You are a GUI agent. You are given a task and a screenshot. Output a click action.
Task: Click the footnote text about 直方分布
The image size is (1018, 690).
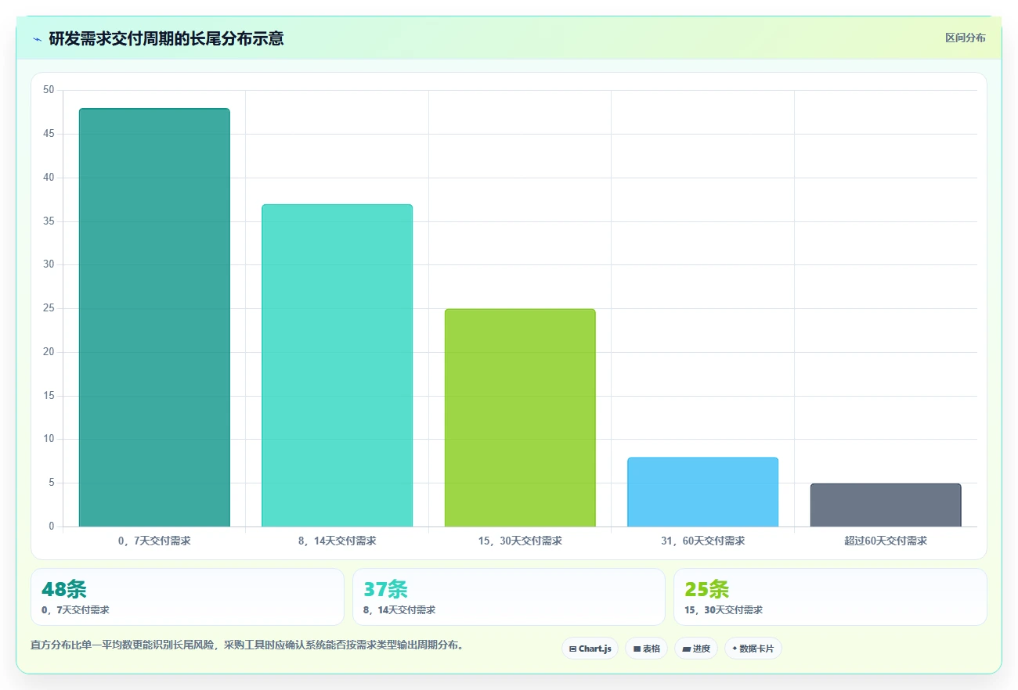247,645
